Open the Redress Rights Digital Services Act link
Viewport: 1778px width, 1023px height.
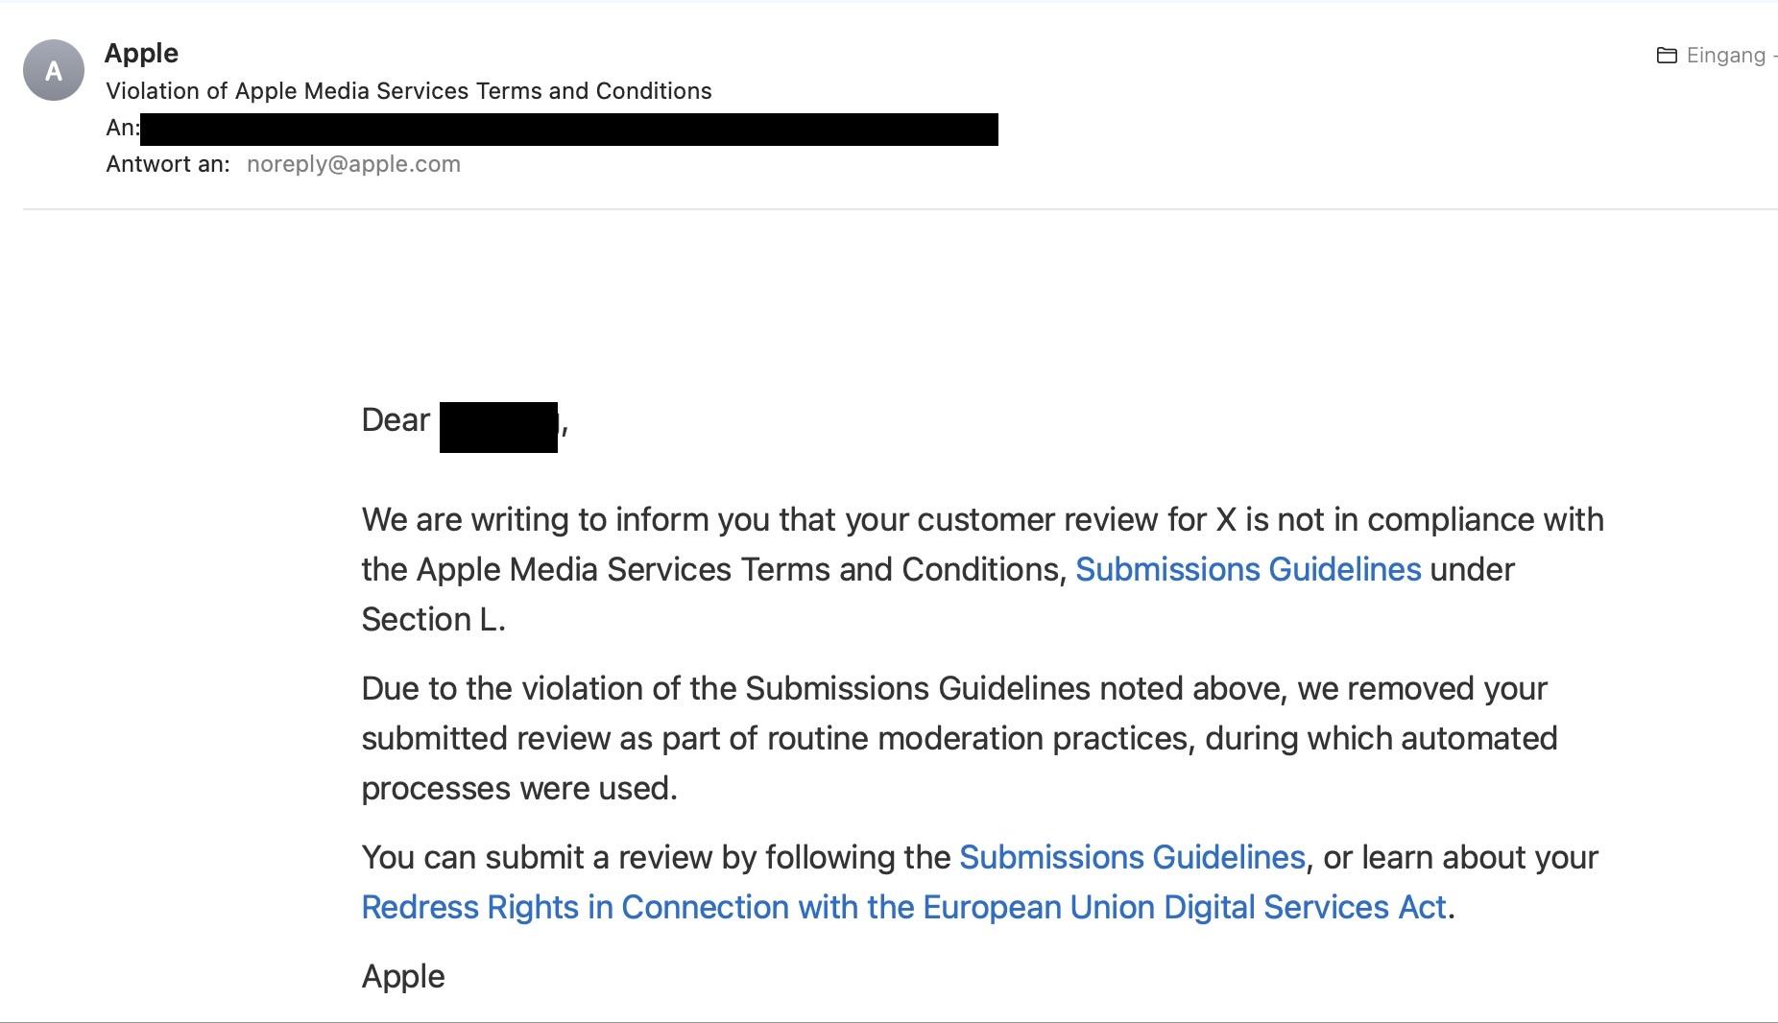click(902, 907)
